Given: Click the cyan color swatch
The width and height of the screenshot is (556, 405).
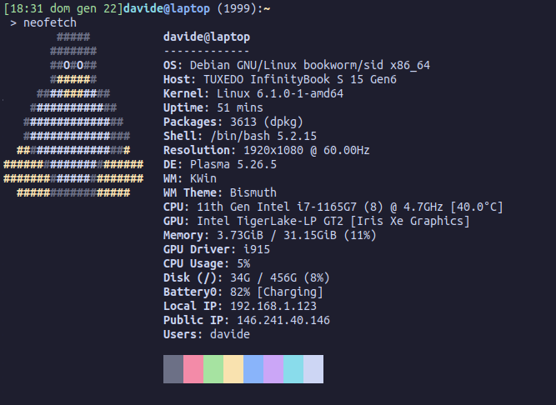Looking at the screenshot, I should coord(293,369).
